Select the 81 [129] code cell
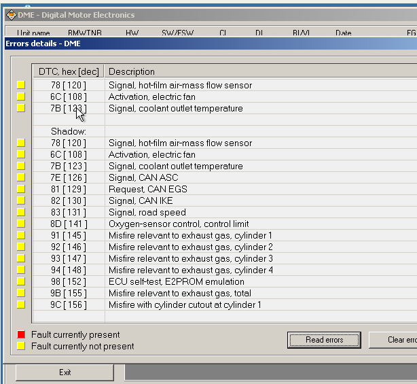The width and height of the screenshot is (417, 384). tap(69, 189)
